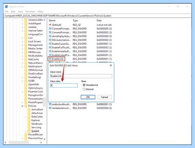Expand the Notifications tree node
Screen dimensions: 195x148
pos(22,67)
